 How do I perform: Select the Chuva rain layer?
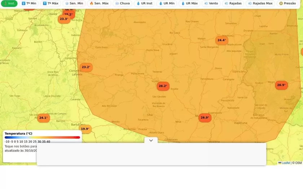pos(122,3)
